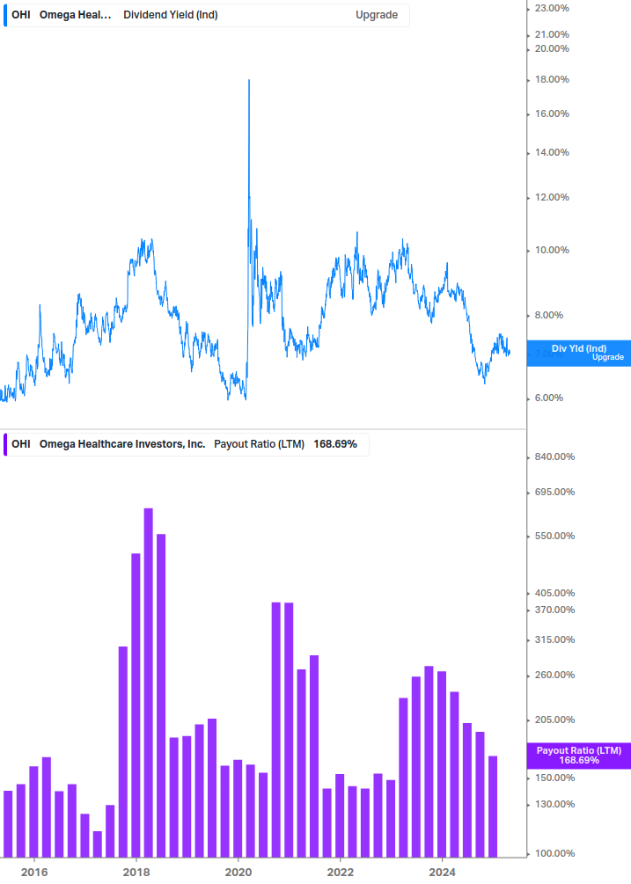
Task: Click the last purple payout ratio bar
Action: [x=492, y=807]
